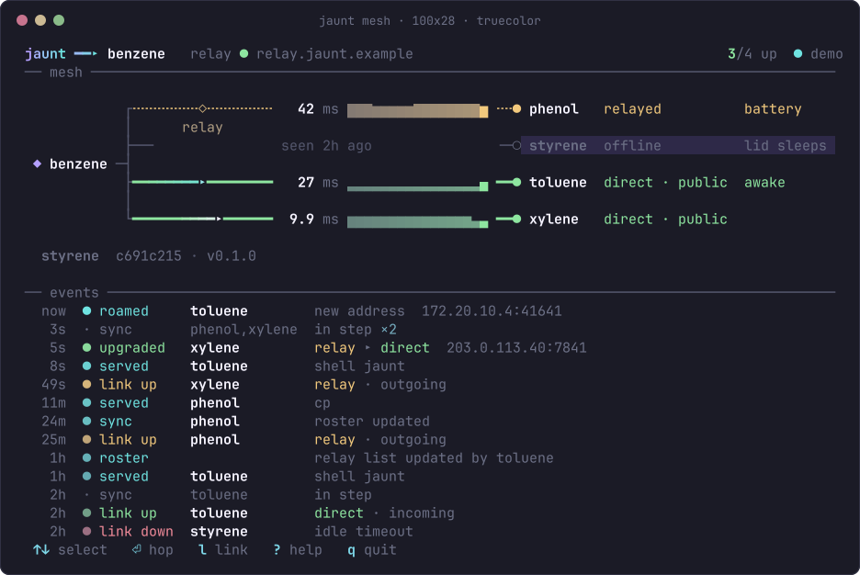This screenshot has width=860, height=575.
Task: Click the xylene direct link line with arrow
Action: point(202,219)
